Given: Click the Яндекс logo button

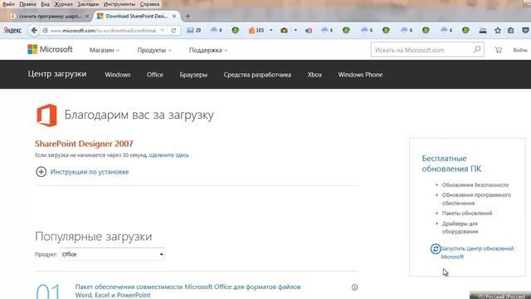Looking at the screenshot, I should (x=12, y=31).
